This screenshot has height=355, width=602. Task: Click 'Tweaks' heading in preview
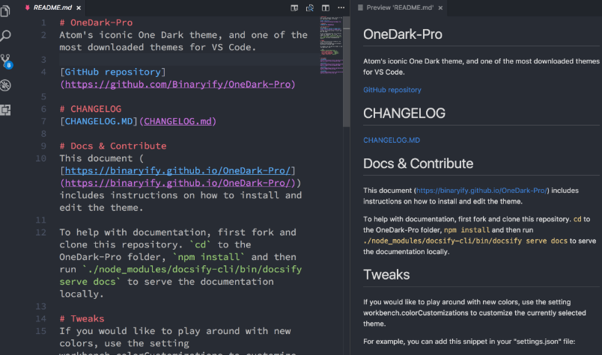click(386, 274)
